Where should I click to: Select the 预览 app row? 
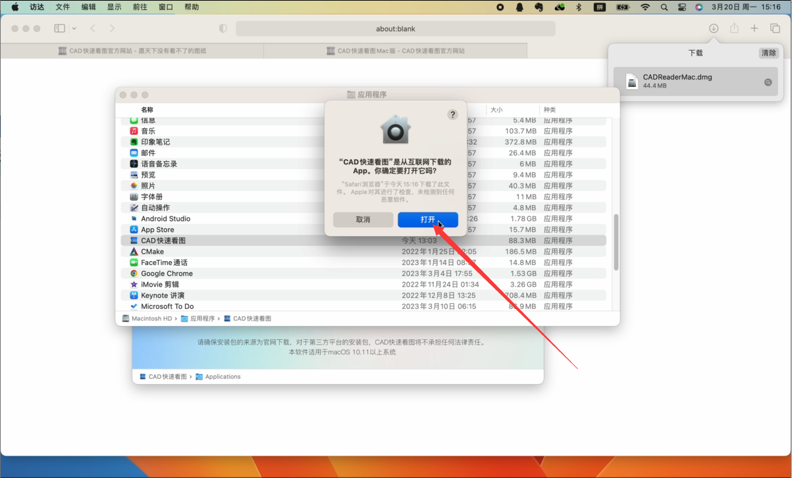coord(363,175)
